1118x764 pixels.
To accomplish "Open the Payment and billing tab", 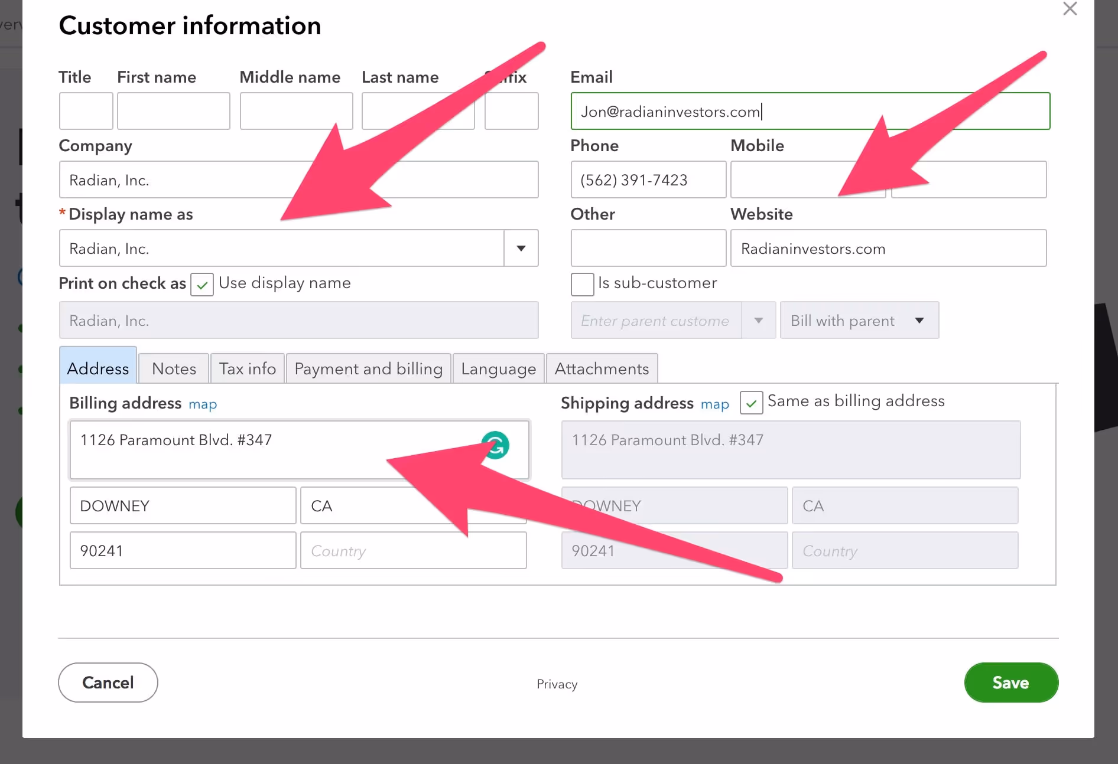I will click(369, 368).
